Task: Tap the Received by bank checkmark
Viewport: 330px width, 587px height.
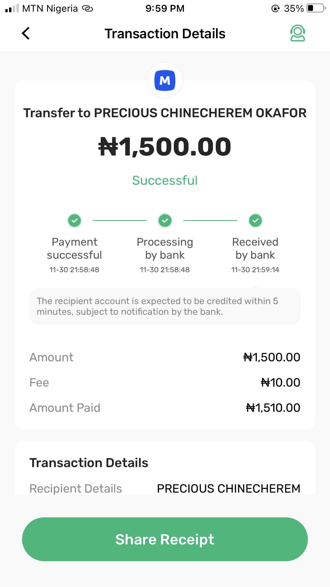Action: (x=255, y=220)
